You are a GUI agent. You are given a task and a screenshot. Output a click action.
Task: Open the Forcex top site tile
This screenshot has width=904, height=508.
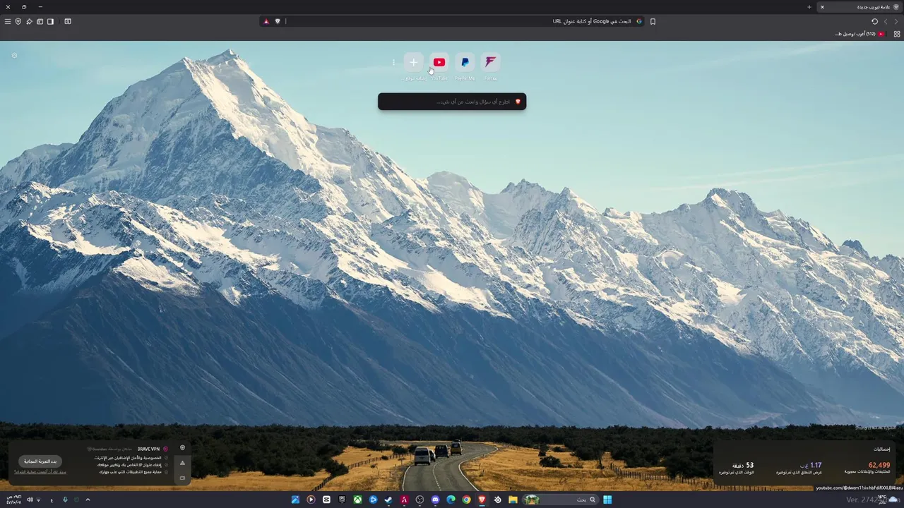pyautogui.click(x=490, y=62)
